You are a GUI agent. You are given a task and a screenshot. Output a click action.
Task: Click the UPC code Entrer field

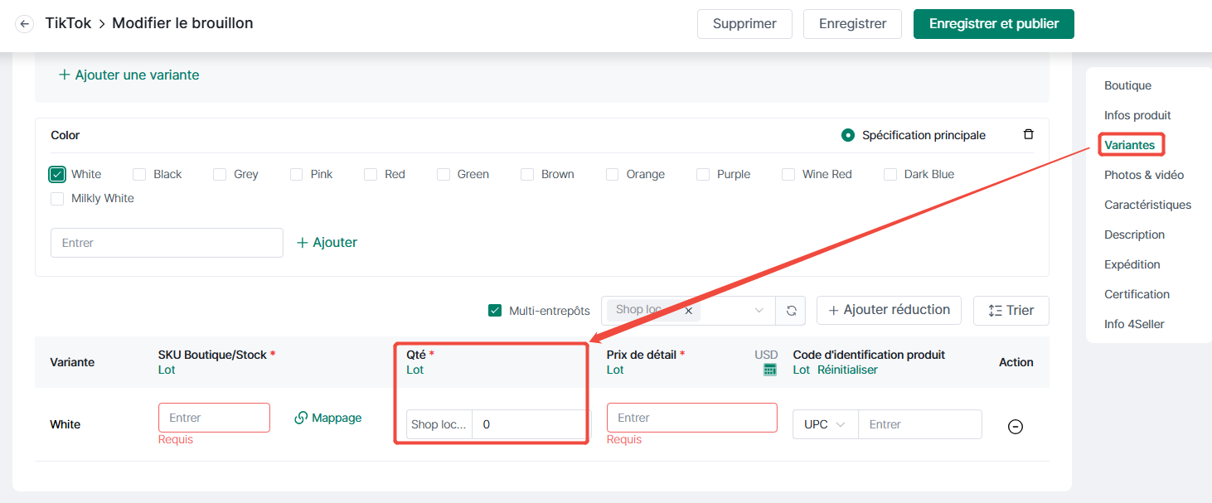pos(920,424)
